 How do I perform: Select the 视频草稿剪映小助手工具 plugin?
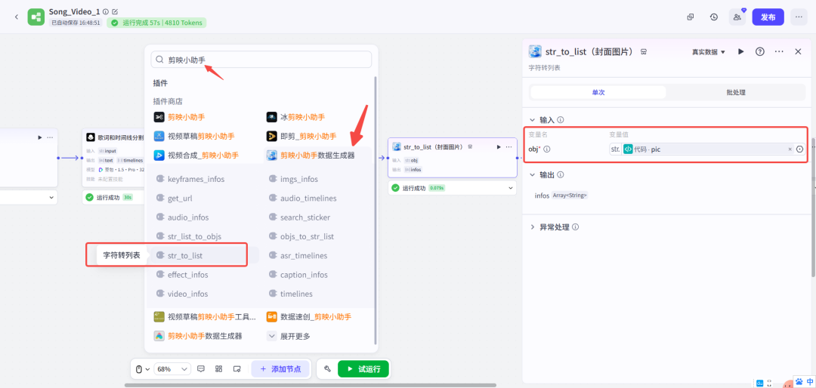(x=205, y=317)
